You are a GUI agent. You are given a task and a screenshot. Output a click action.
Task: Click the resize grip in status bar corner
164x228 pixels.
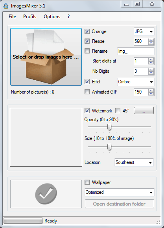click(x=158, y=222)
